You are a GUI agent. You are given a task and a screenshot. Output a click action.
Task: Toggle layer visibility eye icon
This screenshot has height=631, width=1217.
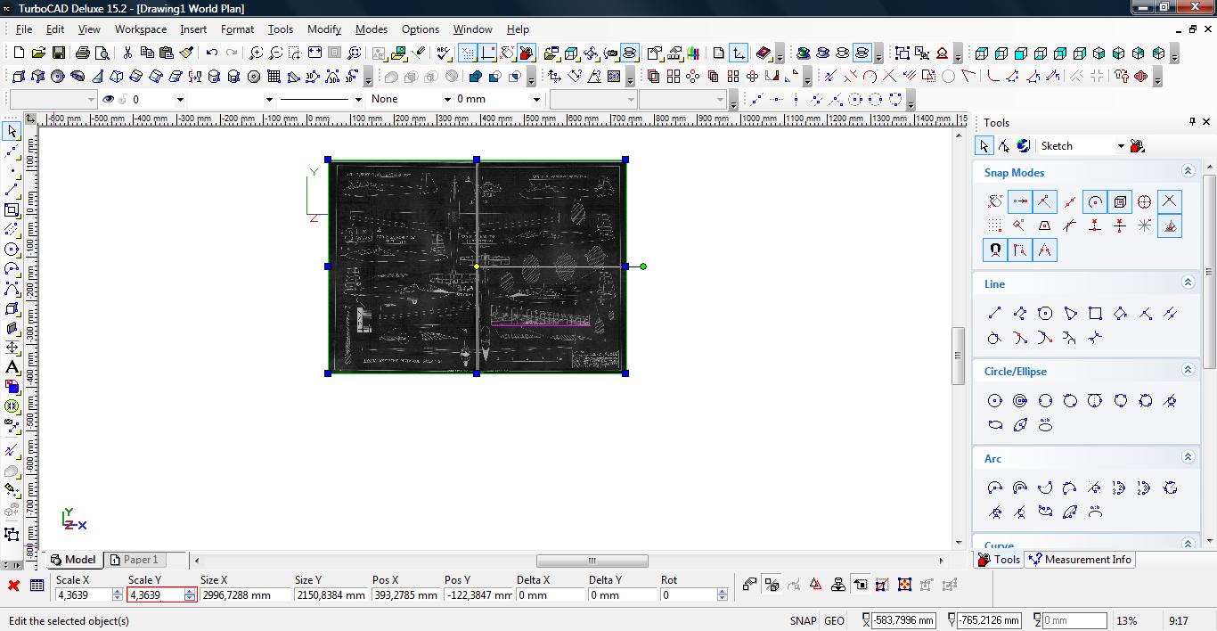pyautogui.click(x=109, y=99)
